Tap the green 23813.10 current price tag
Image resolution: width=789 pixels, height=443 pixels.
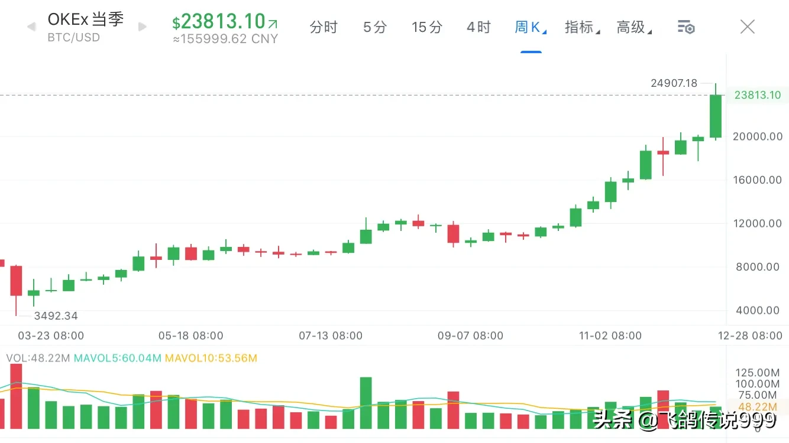point(757,95)
